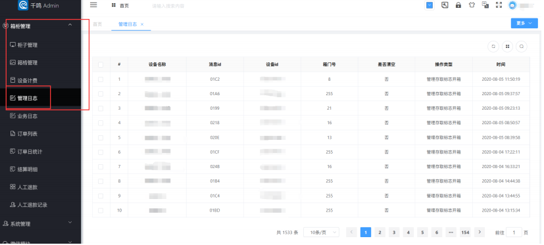Open language translation icon
This screenshot has width=544, height=245.
point(485,5)
